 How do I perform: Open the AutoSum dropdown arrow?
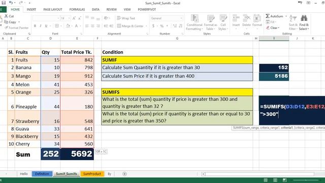pyautogui.click(x=286, y=16)
